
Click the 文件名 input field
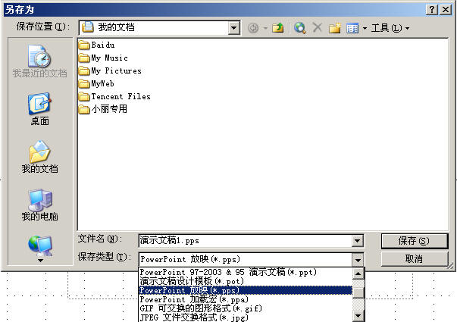point(245,241)
